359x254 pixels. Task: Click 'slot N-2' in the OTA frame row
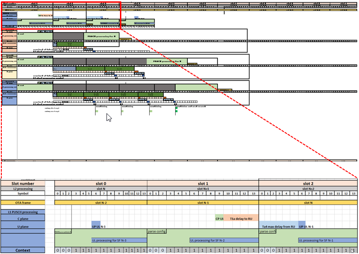pyautogui.click(x=101, y=203)
